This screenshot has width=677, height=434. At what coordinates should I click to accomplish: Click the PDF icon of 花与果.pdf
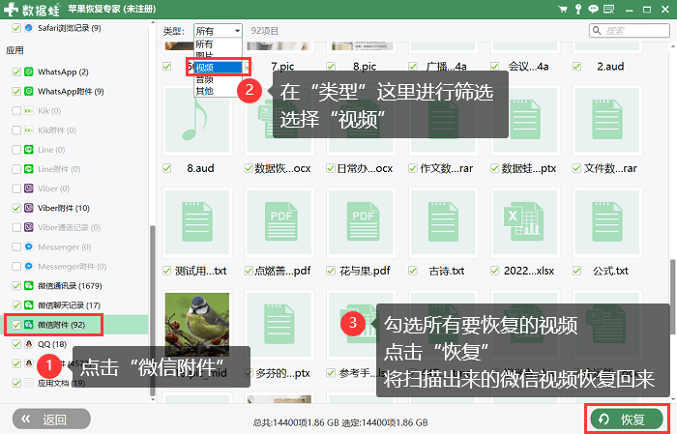click(x=363, y=221)
